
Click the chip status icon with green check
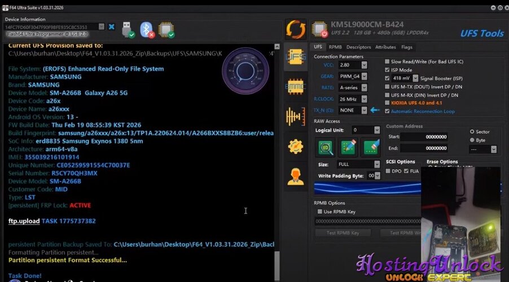(166, 30)
